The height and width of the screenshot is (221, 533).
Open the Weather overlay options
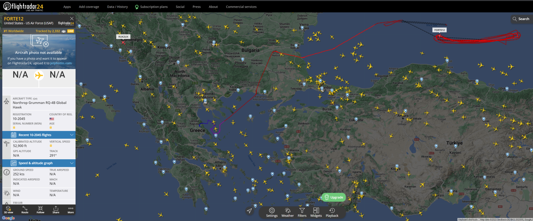287,212
